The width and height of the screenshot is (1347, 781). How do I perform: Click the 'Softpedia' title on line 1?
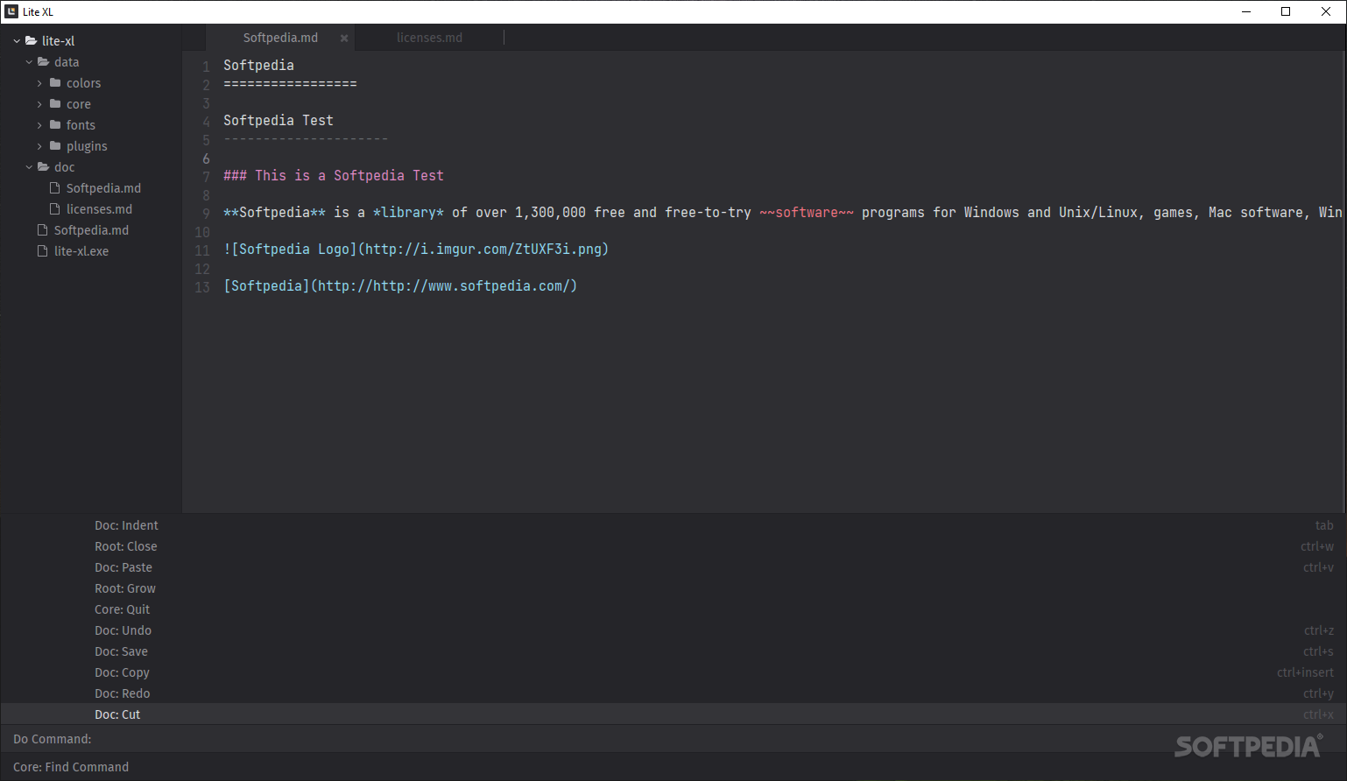pos(258,65)
